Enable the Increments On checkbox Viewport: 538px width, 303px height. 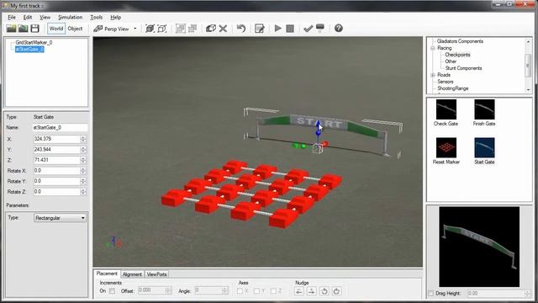(112, 291)
